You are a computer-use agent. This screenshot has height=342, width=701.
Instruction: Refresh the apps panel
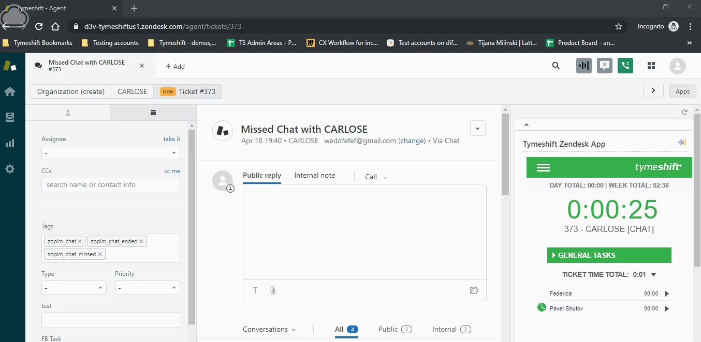(x=684, y=112)
